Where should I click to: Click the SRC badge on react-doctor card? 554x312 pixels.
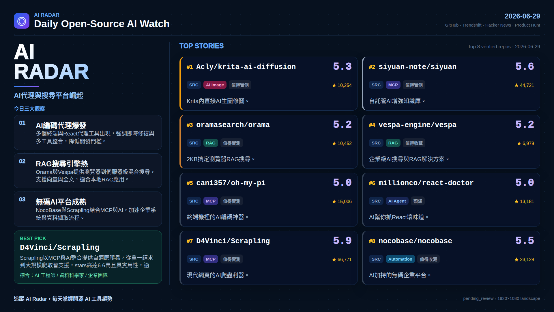click(376, 201)
